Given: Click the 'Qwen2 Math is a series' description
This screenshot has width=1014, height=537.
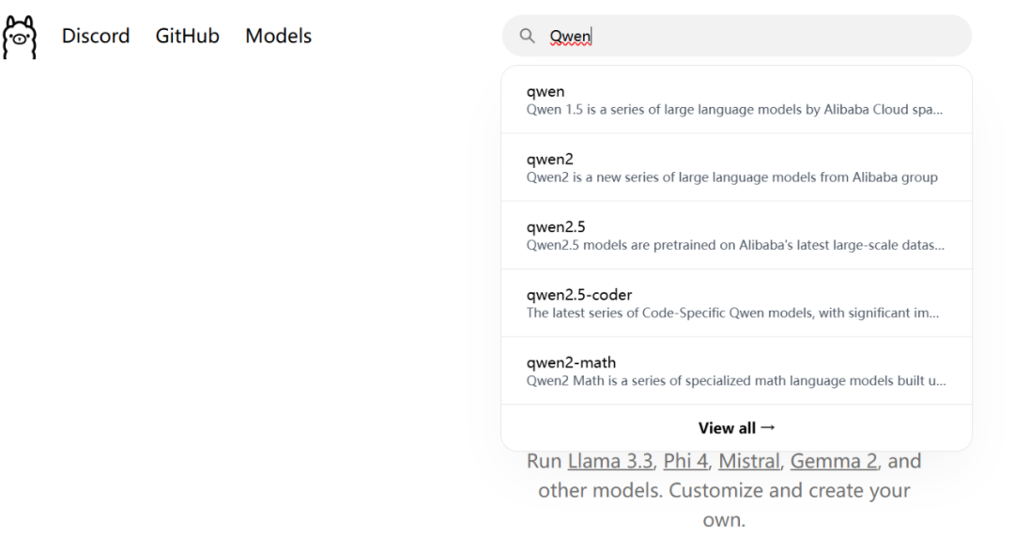Looking at the screenshot, I should point(736,381).
